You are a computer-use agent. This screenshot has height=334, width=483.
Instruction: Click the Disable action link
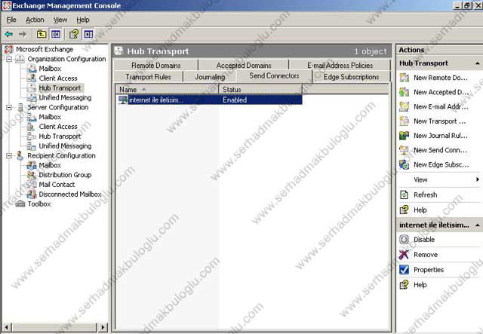[424, 240]
